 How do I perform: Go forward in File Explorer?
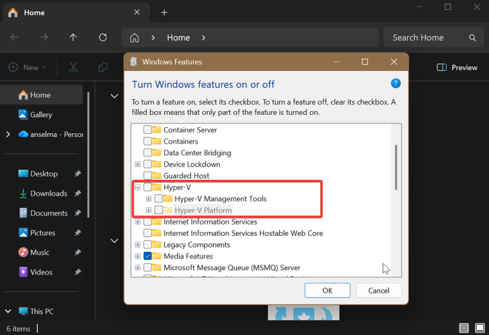coord(44,37)
